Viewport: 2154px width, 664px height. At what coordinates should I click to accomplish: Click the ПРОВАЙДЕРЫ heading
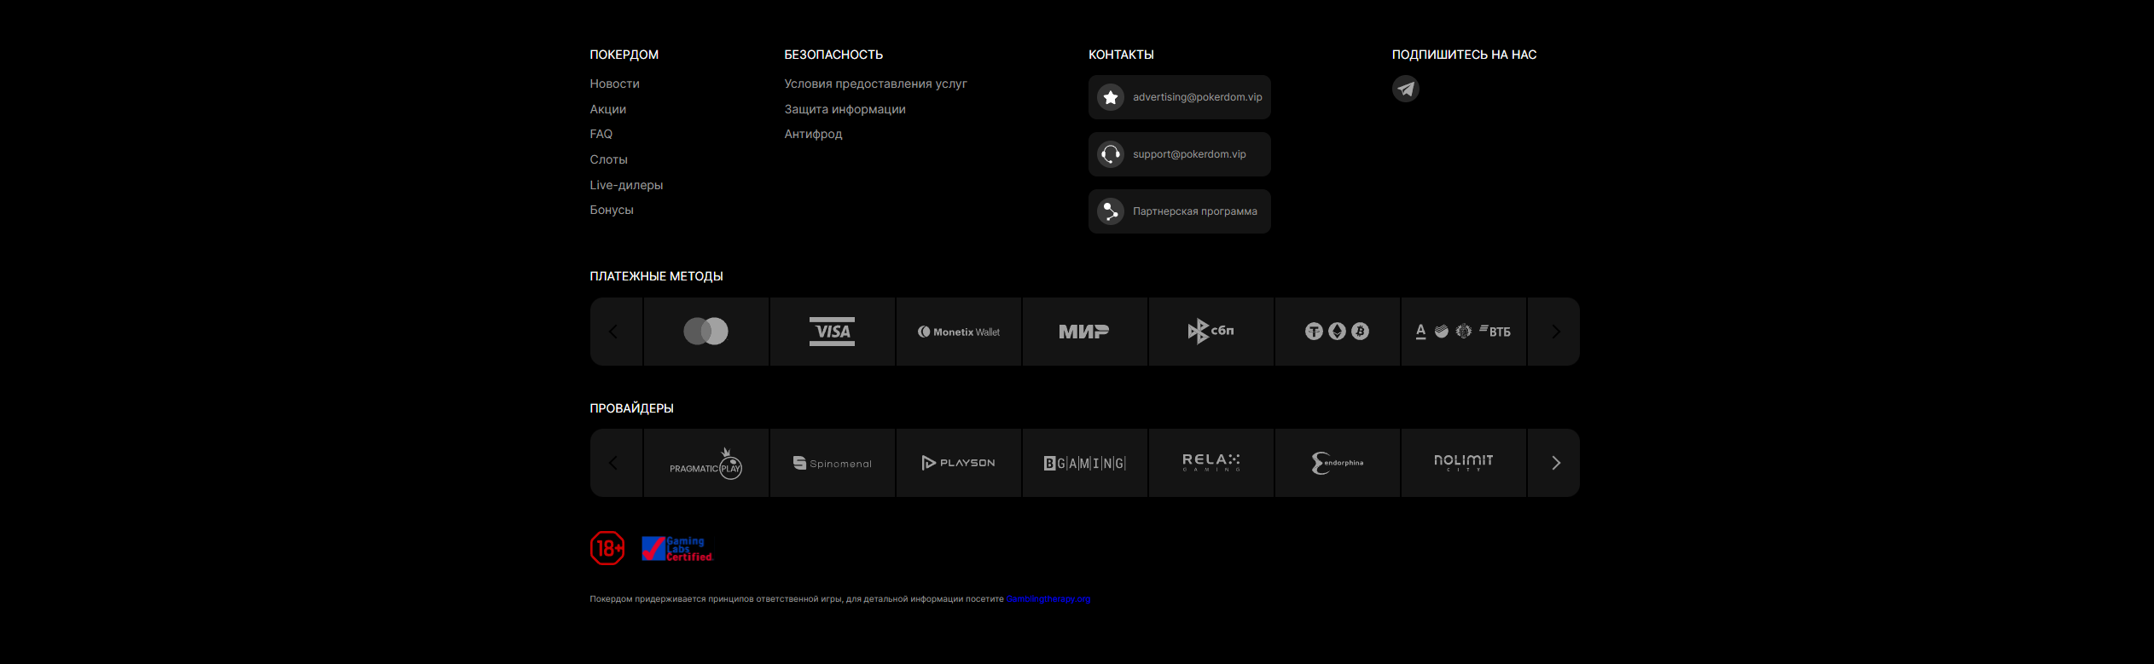tap(631, 408)
